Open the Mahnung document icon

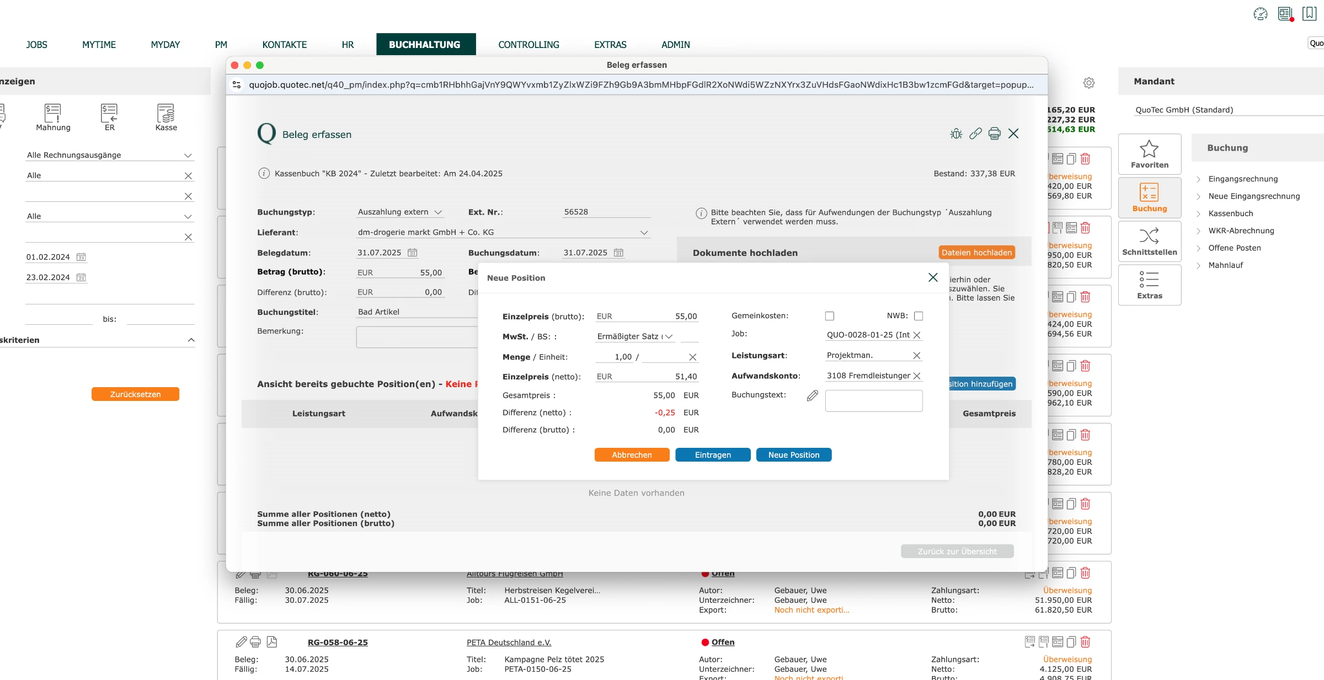click(x=53, y=117)
